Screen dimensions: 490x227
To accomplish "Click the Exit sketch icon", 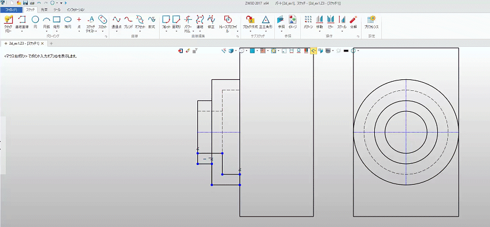I will pos(180,50).
